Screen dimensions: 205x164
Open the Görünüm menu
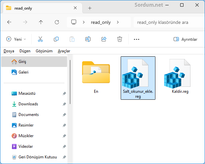point(44,51)
